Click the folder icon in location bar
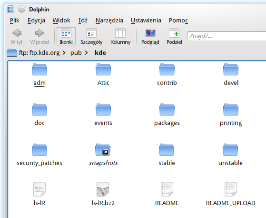This screenshot has width=266, height=218. click(x=12, y=52)
